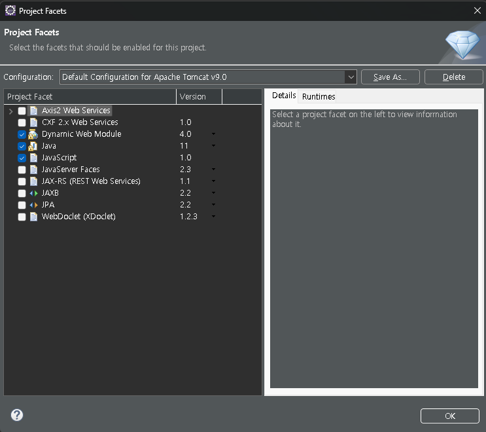This screenshot has height=432, width=486.
Task: Uncheck the Java facet checkbox
Action: 22,146
